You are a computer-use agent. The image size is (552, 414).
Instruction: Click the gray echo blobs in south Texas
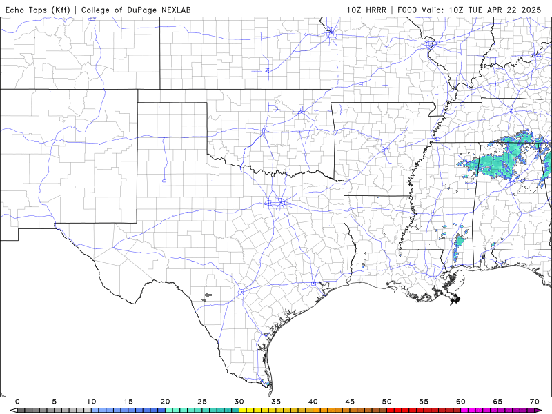[x=207, y=297]
